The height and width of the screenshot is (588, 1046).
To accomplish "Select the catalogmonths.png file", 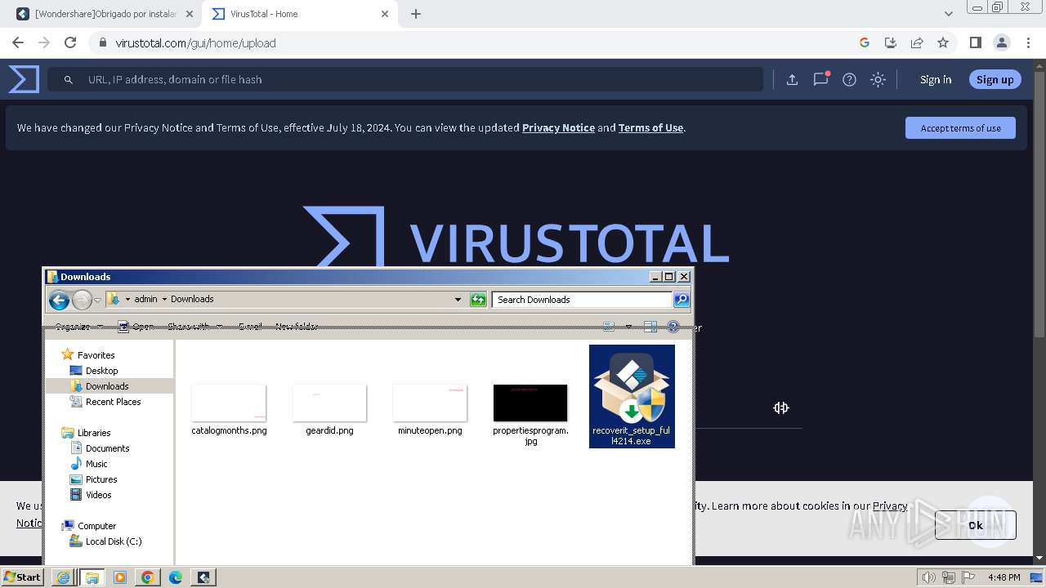I will (x=229, y=410).
